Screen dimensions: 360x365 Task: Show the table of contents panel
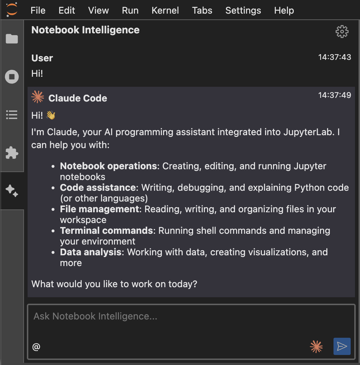[x=12, y=115]
